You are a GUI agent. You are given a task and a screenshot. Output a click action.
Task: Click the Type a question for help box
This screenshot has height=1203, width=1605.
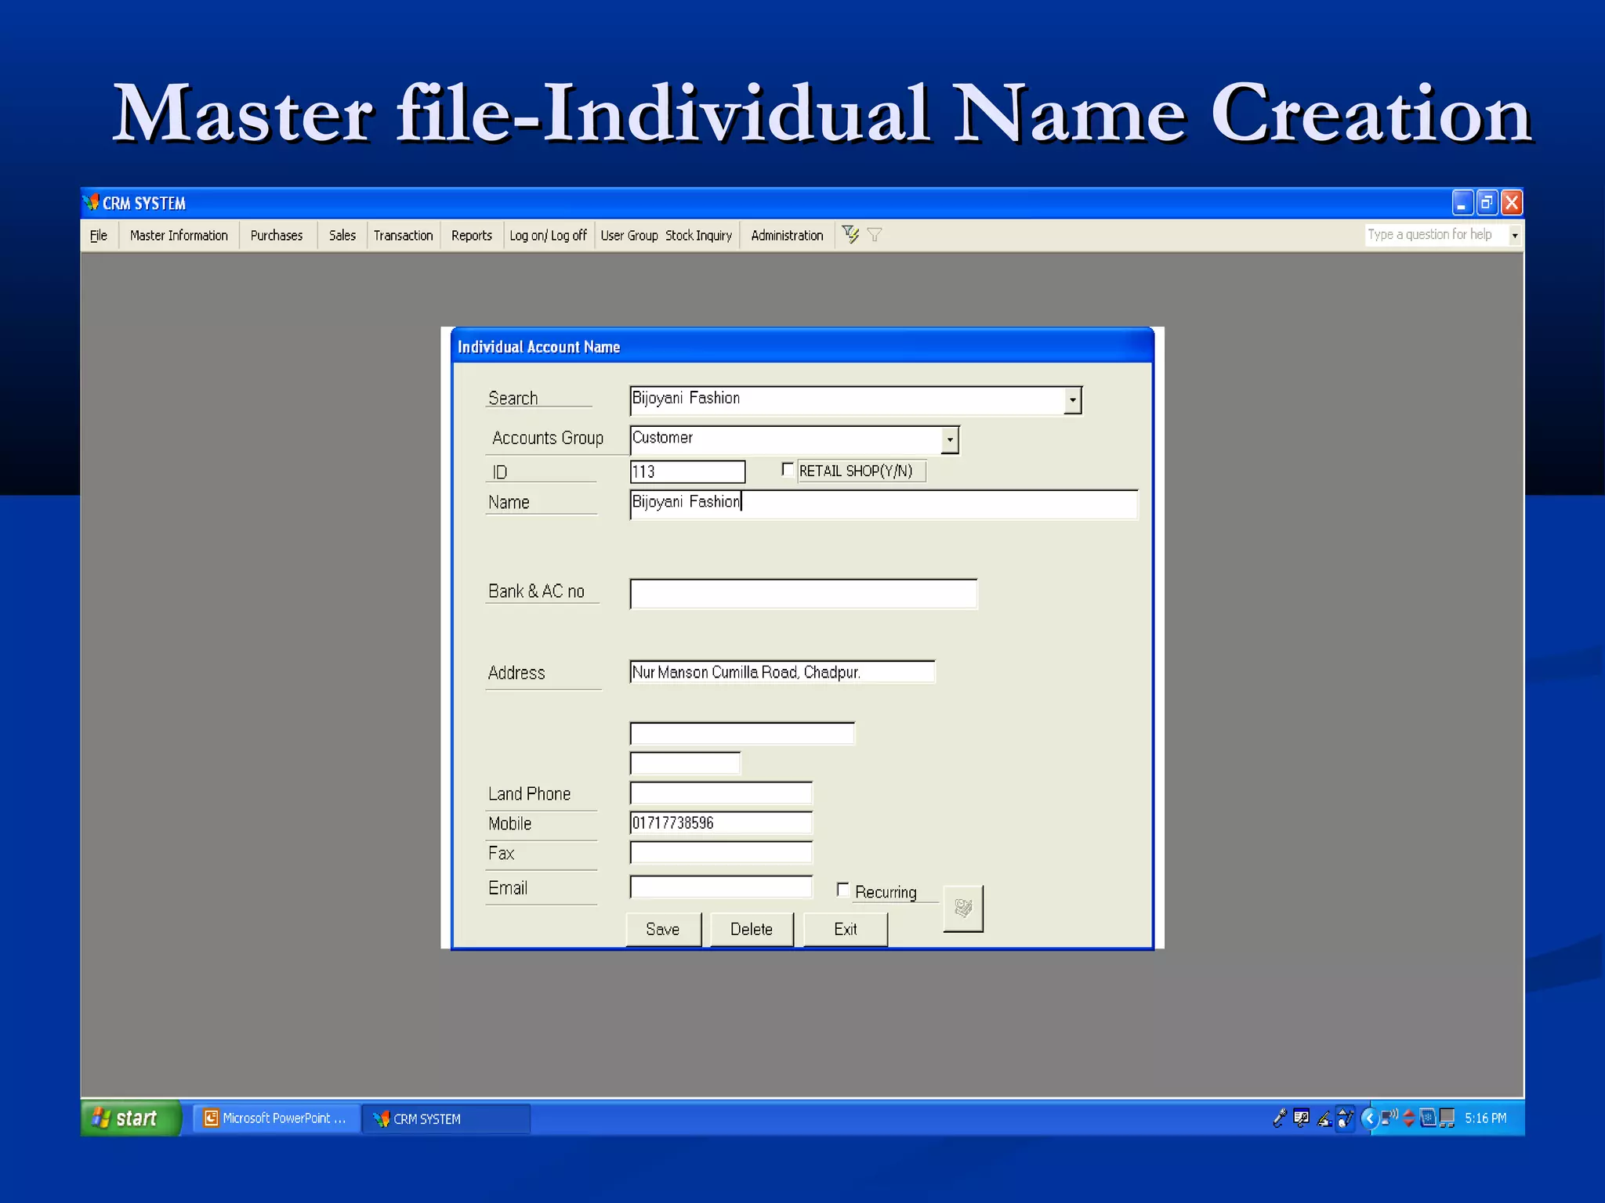pos(1437,235)
